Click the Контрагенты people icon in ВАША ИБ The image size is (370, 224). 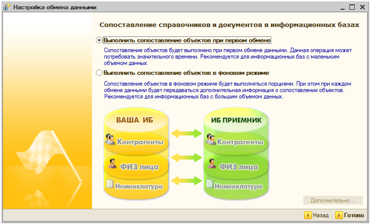(x=110, y=139)
